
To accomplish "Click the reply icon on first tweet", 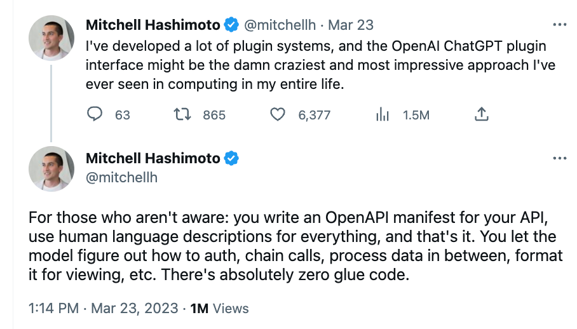I will click(95, 114).
